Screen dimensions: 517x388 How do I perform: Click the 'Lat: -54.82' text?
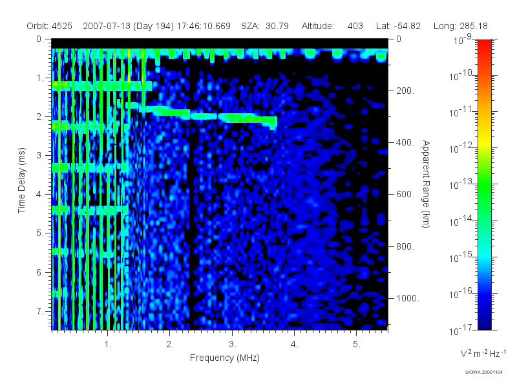pyautogui.click(x=398, y=26)
